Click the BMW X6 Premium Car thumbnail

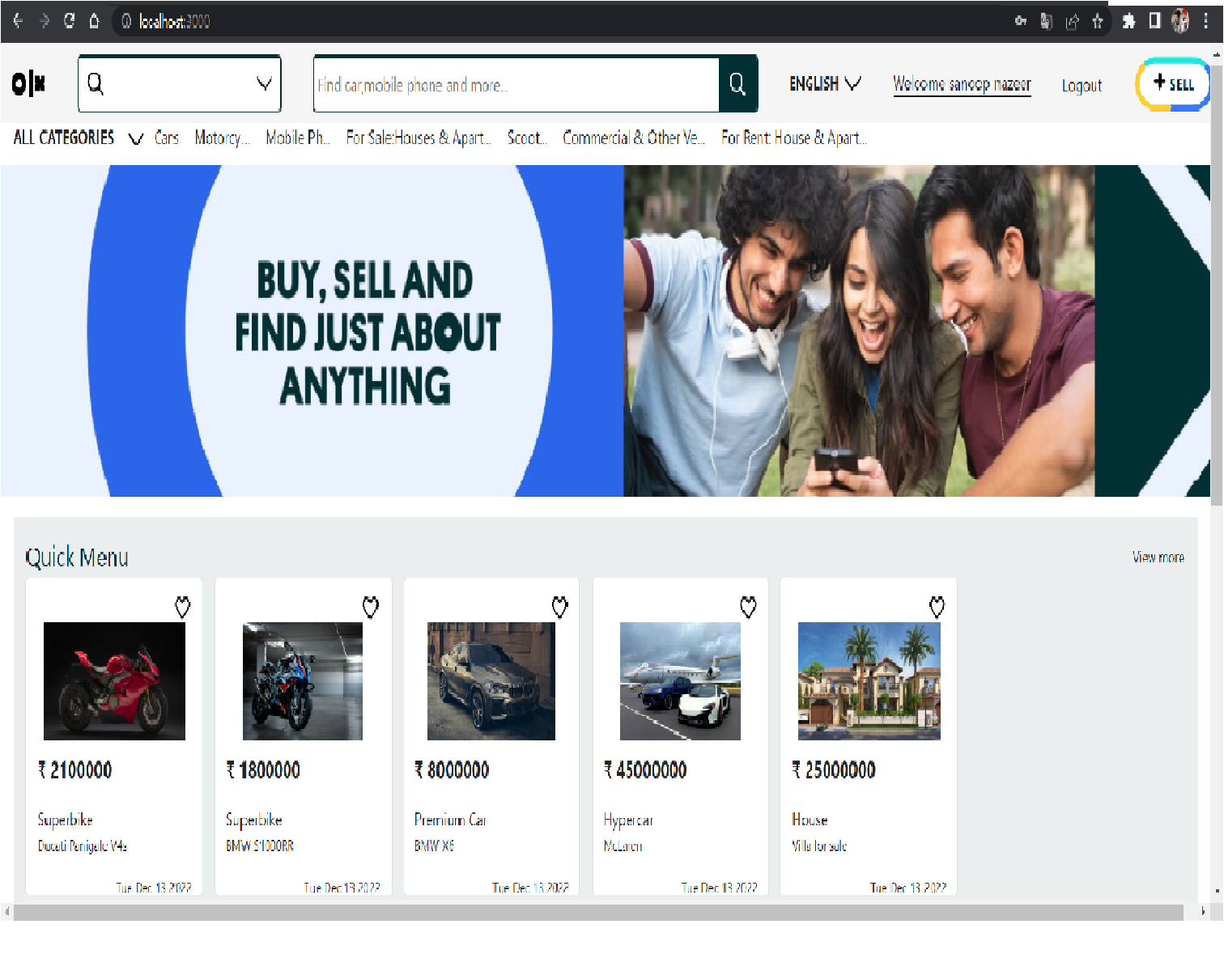coord(491,680)
